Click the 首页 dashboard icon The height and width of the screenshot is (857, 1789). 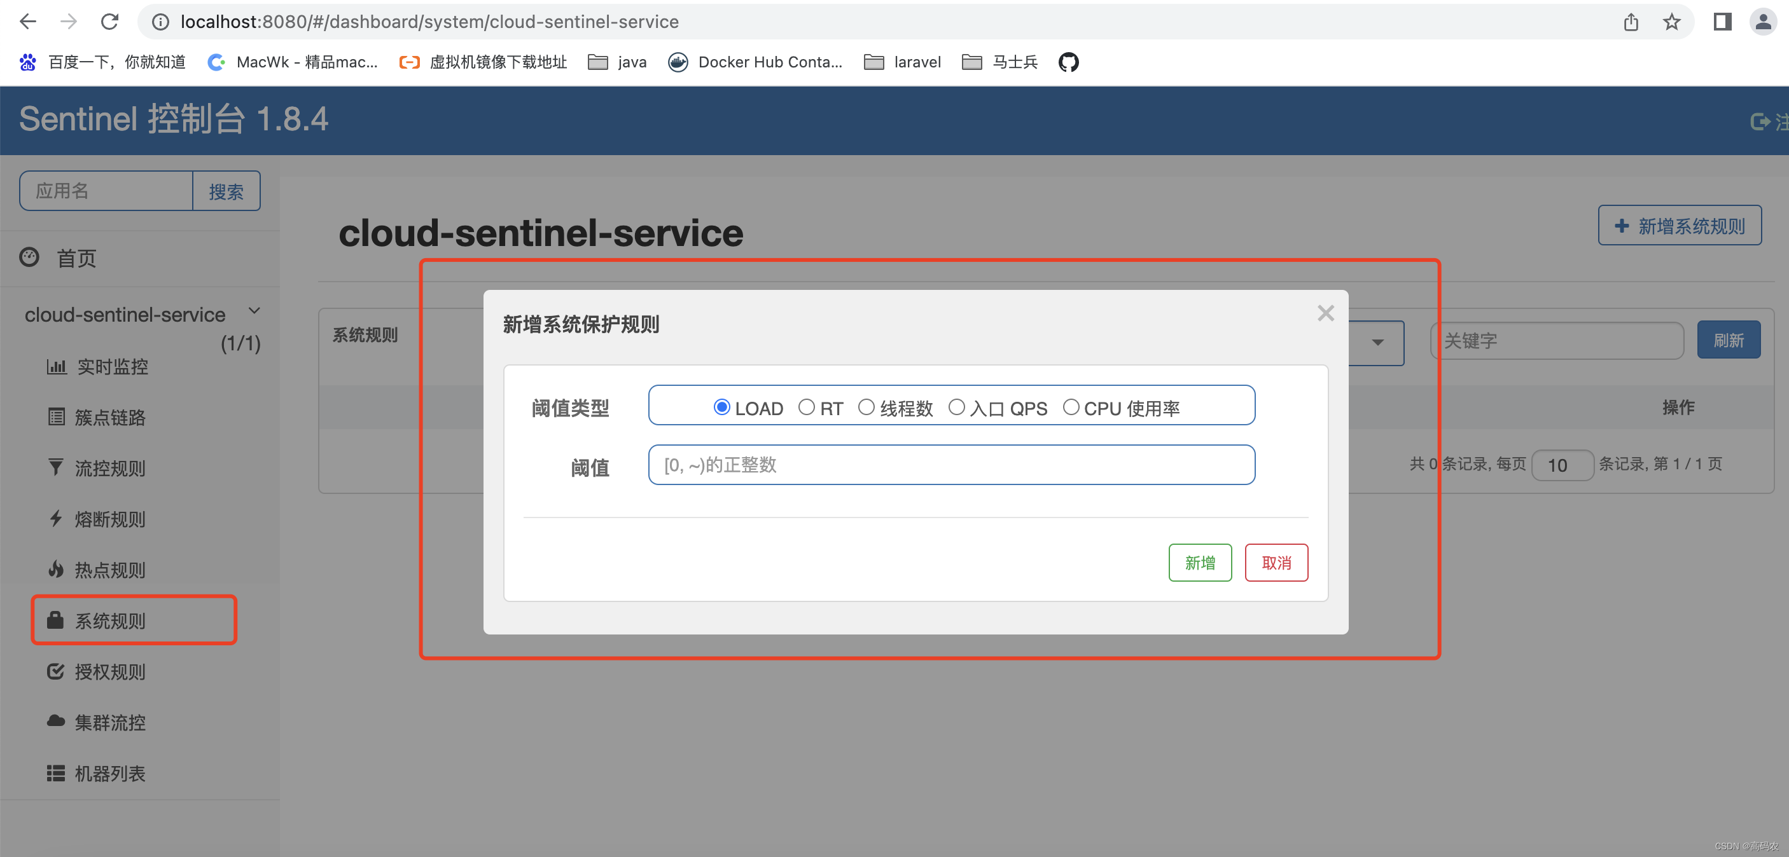[29, 257]
